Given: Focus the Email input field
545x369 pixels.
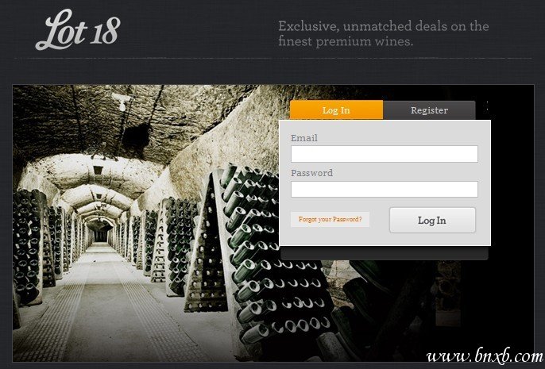Looking at the screenshot, I should [x=385, y=154].
